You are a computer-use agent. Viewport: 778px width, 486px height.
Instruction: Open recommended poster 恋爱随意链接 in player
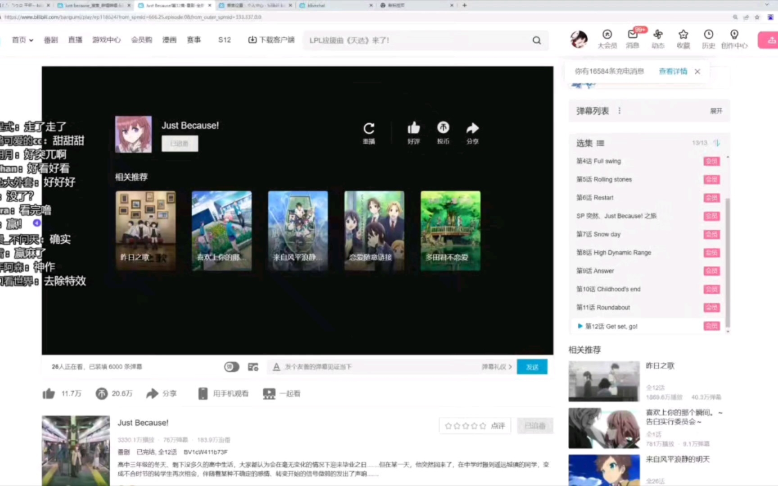click(374, 230)
